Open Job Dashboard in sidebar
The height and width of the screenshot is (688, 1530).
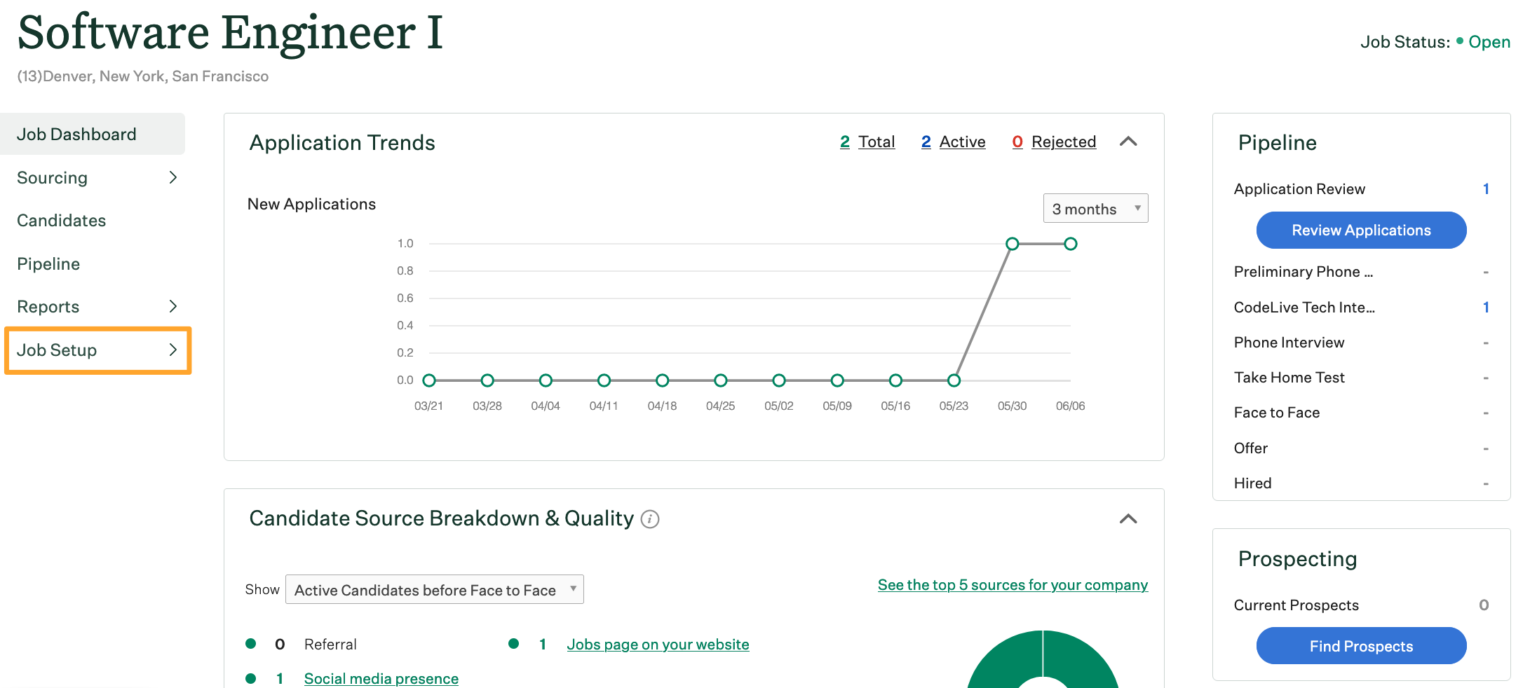(77, 135)
